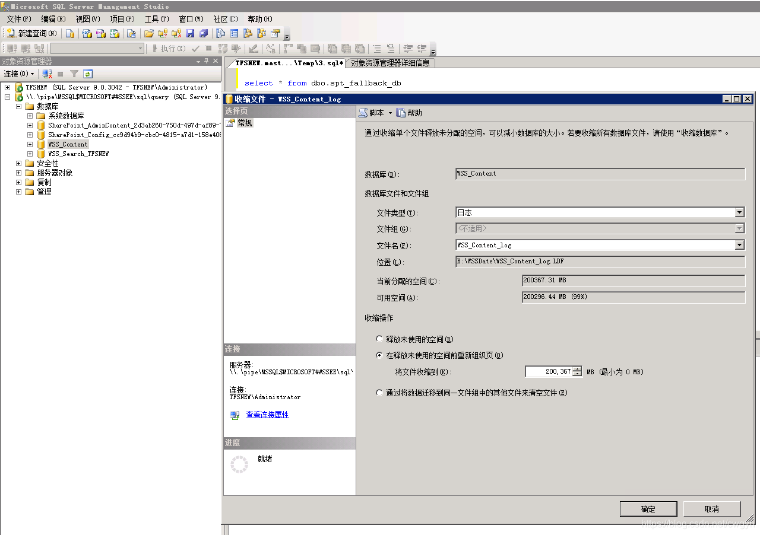760x535 pixels.
Task: Expand the 系统数据库 tree node
Action: [30, 116]
